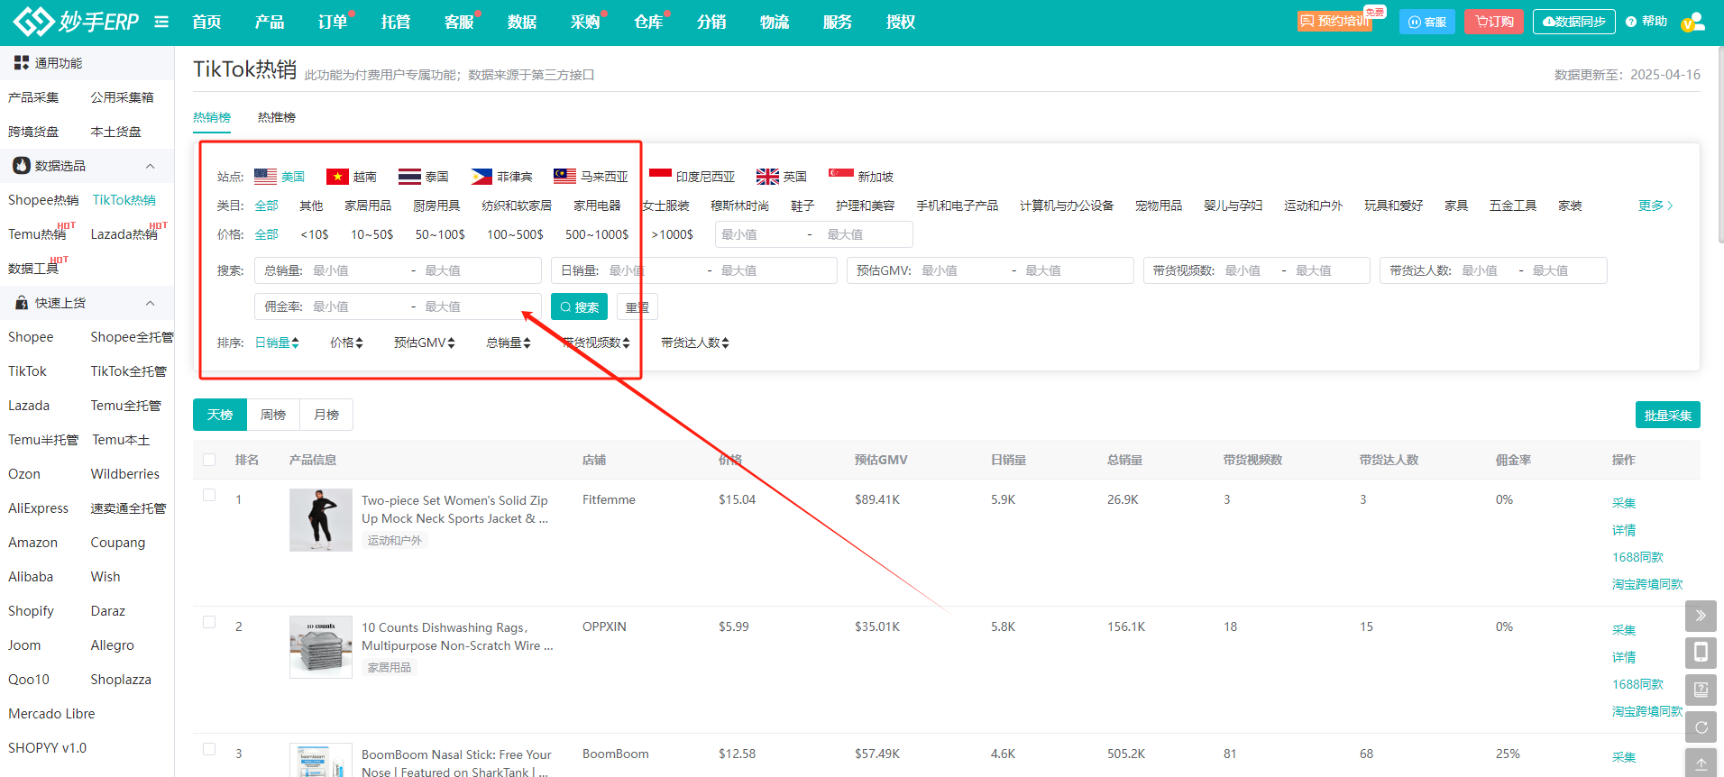The image size is (1724, 777).
Task: Select the Philippines flag site
Action: (x=481, y=176)
